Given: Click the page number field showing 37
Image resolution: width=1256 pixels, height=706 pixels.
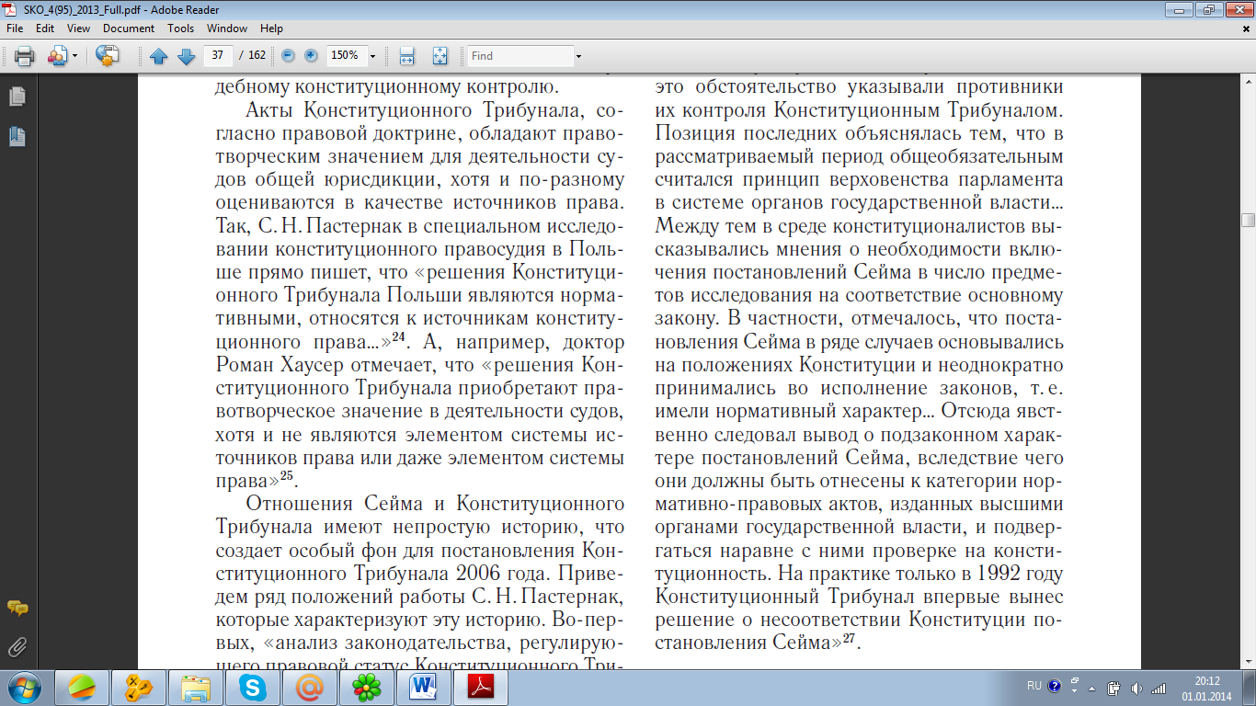Looking at the screenshot, I should pyautogui.click(x=218, y=55).
